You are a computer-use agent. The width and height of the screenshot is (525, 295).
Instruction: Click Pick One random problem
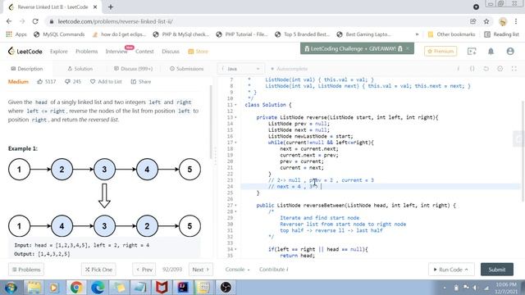[98, 270]
